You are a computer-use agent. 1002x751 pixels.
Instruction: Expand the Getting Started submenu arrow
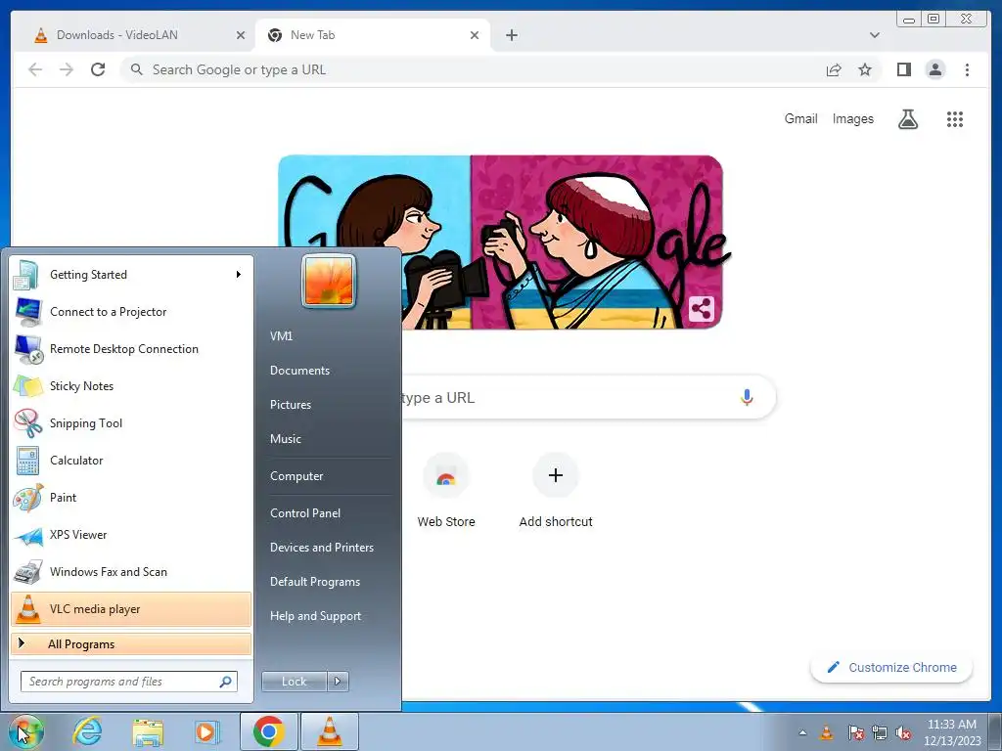[x=239, y=275]
